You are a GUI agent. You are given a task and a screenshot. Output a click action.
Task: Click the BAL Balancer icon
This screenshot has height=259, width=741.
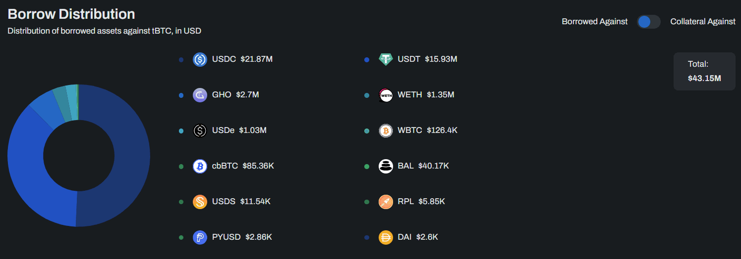[x=386, y=166]
